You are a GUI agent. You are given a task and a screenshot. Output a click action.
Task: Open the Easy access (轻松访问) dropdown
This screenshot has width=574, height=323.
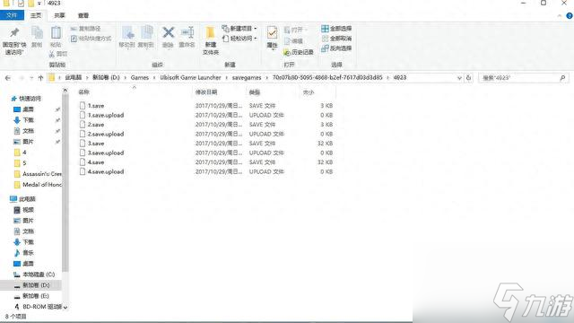point(239,39)
